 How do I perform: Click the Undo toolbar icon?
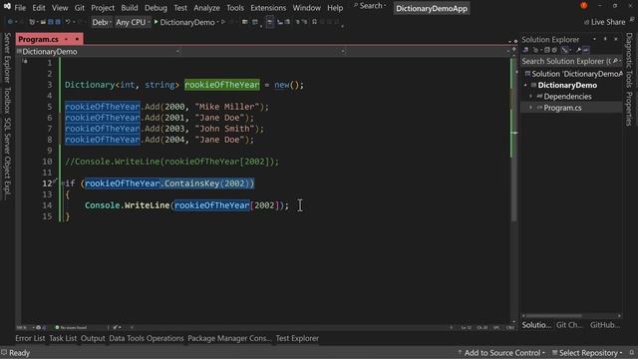(x=68, y=22)
